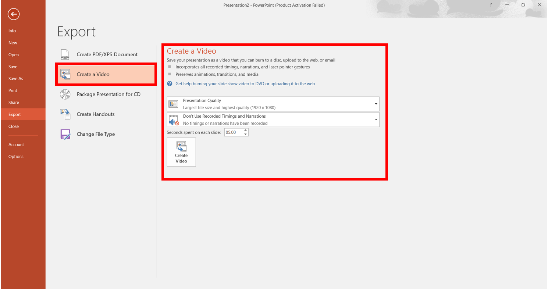This screenshot has width=548, height=289.
Task: Click the Change File Type floppy icon
Action: [65, 134]
